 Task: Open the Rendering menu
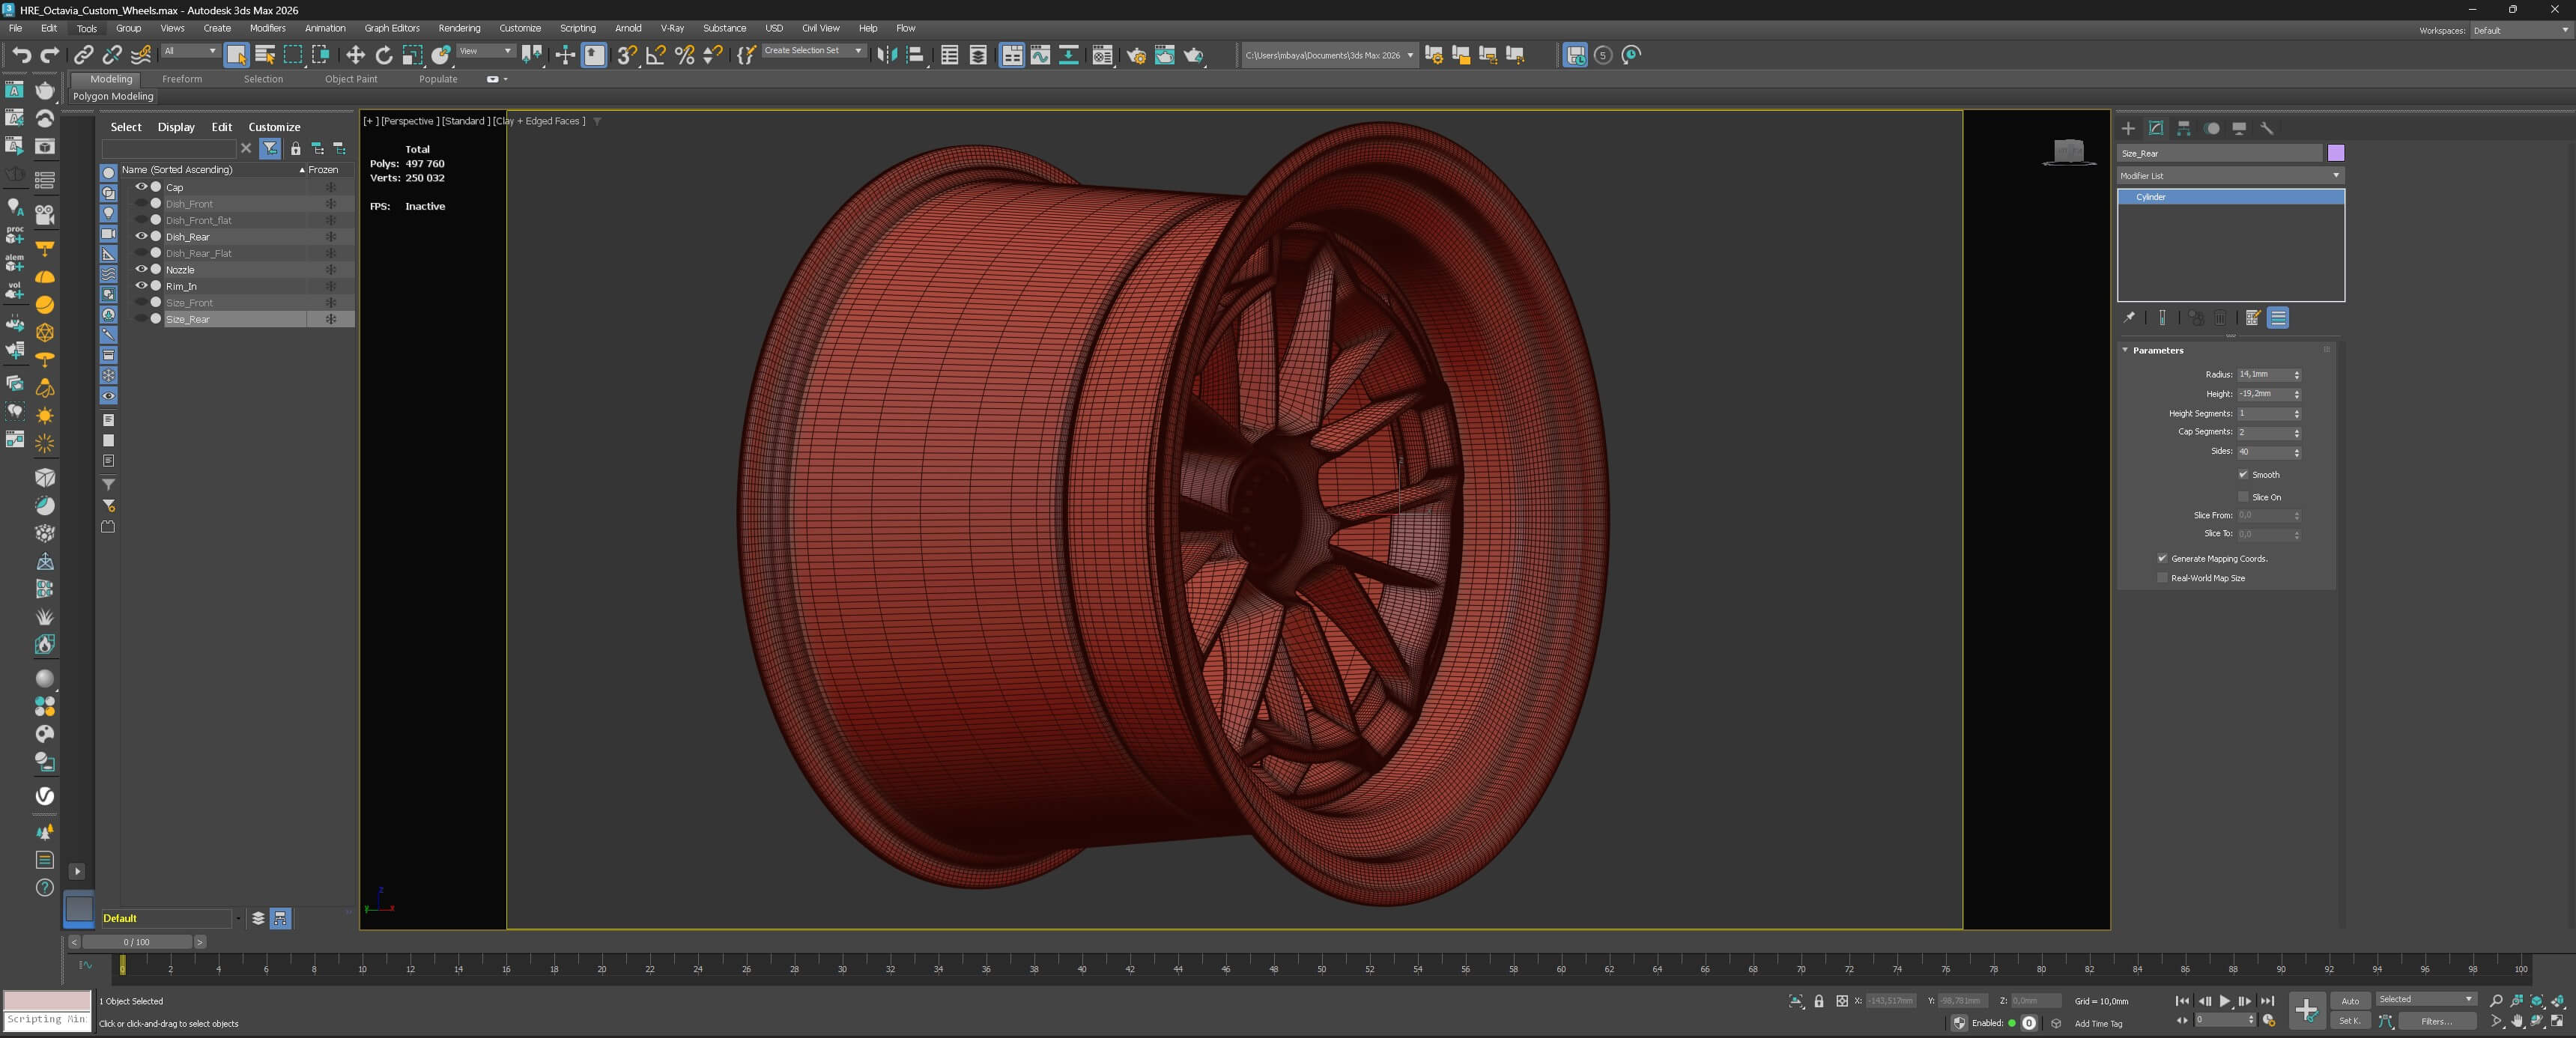459,28
